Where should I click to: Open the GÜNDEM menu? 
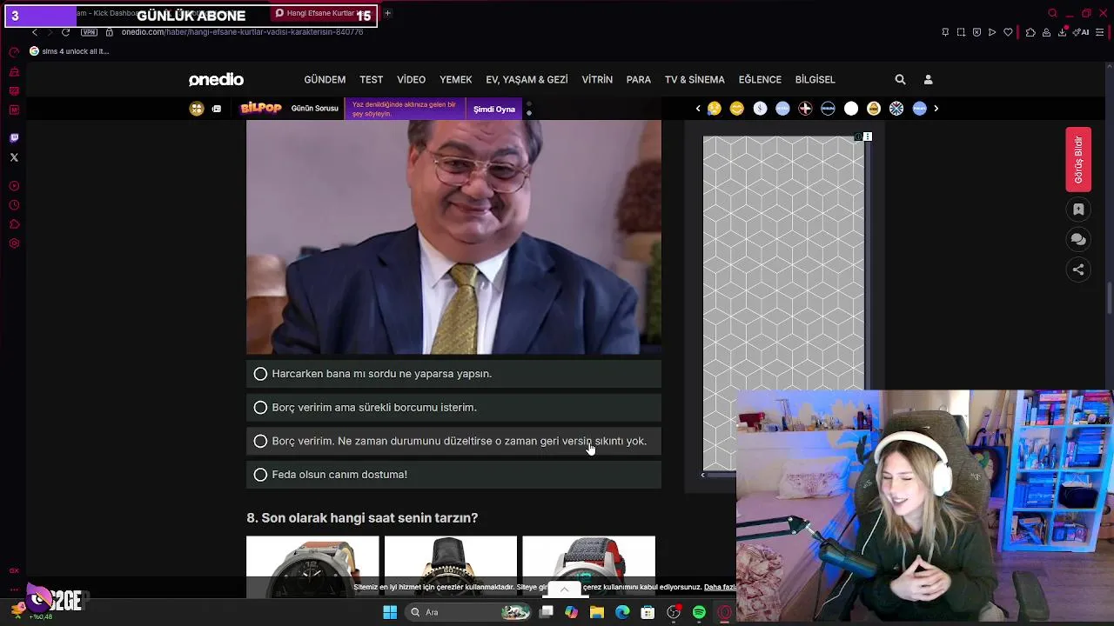[325, 79]
